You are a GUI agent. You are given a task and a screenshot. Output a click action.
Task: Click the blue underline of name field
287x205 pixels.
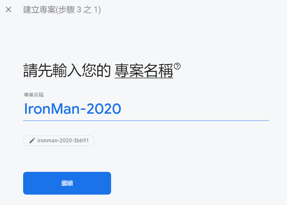tap(146, 121)
